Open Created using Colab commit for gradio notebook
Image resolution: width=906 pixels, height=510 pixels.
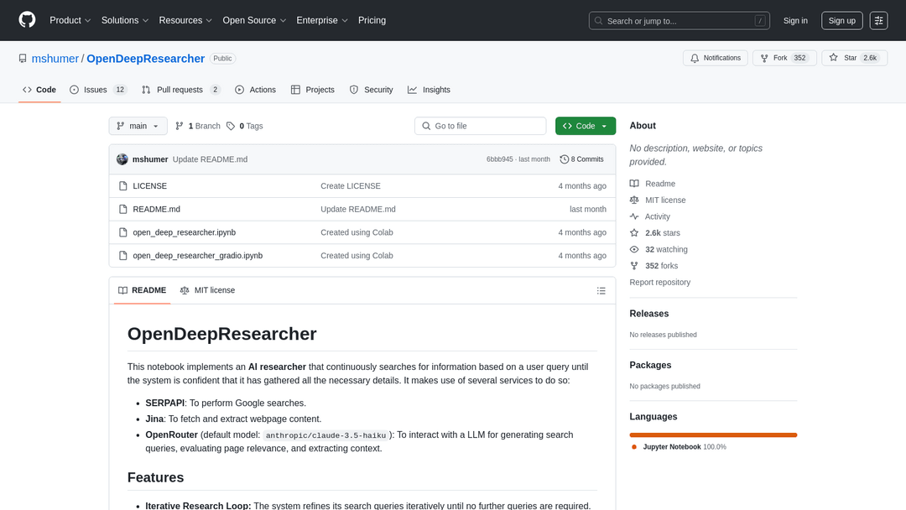pyautogui.click(x=357, y=255)
